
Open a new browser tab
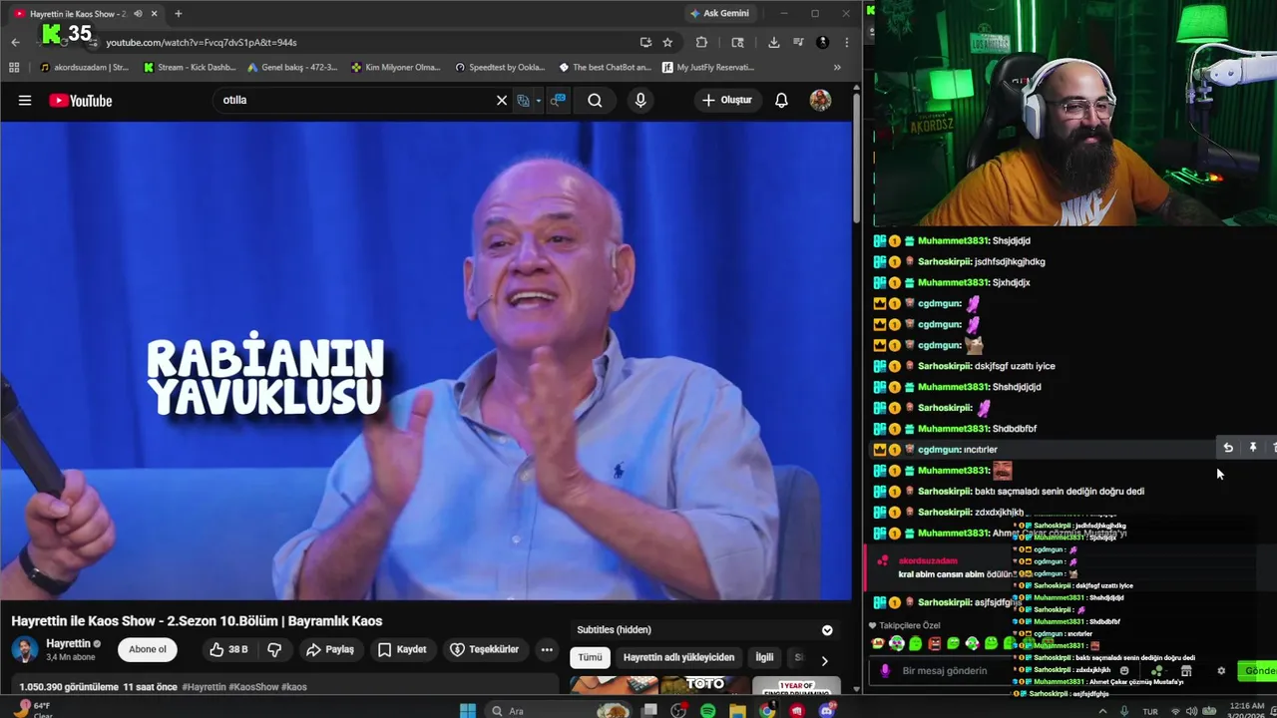pos(178,14)
